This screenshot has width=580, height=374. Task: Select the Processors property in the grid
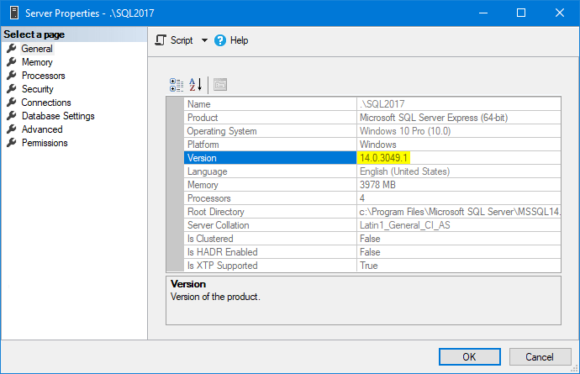[372, 198]
